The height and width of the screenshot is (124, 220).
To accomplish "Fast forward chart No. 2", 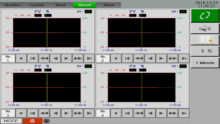I will click(172, 58).
